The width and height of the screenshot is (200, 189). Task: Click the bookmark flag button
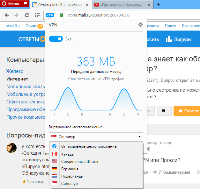164,111
